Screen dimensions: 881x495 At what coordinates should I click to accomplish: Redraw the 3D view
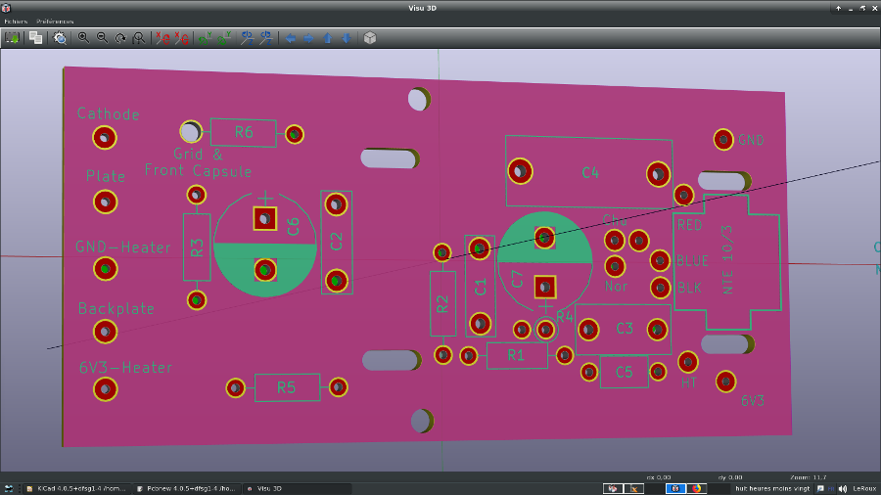coord(120,38)
